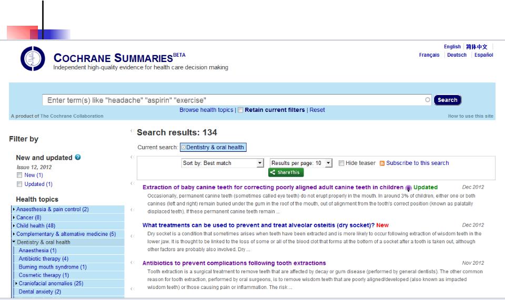Viewport: 505px width, 300px height.
Task: Open the Sort by Best match dropdown
Action: (223, 163)
